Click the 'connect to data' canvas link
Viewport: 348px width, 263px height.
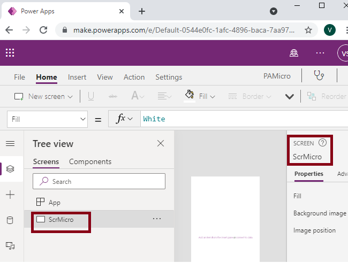(244, 237)
